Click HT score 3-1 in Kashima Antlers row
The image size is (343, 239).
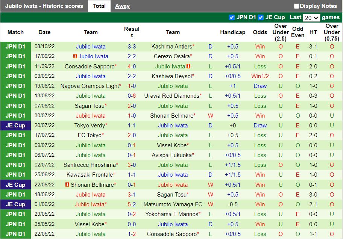(x=313, y=47)
